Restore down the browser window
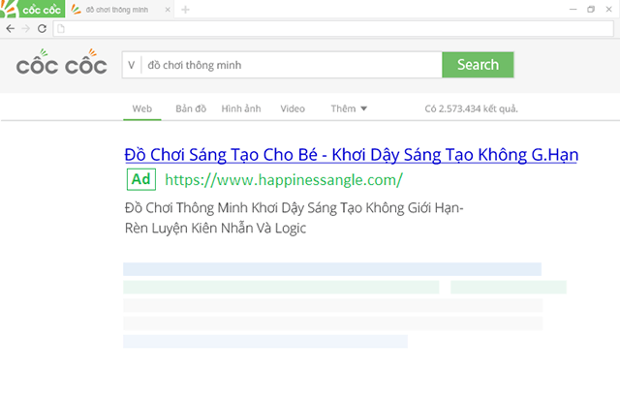Viewport: 620px width, 401px height. pos(591,9)
